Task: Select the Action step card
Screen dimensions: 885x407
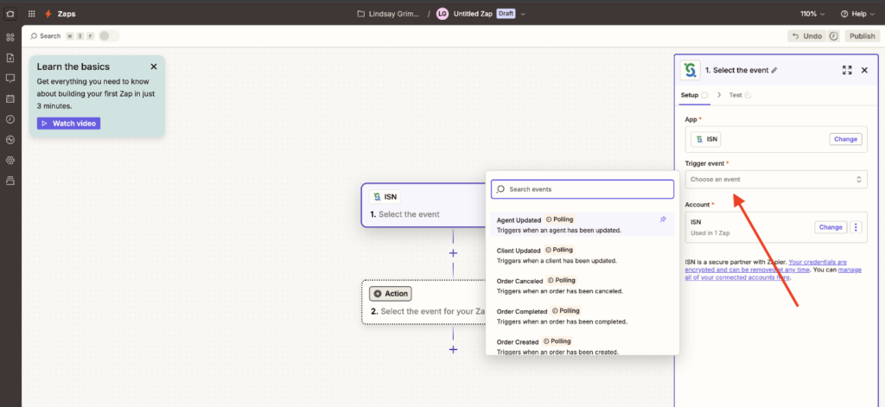Action: pos(423,302)
